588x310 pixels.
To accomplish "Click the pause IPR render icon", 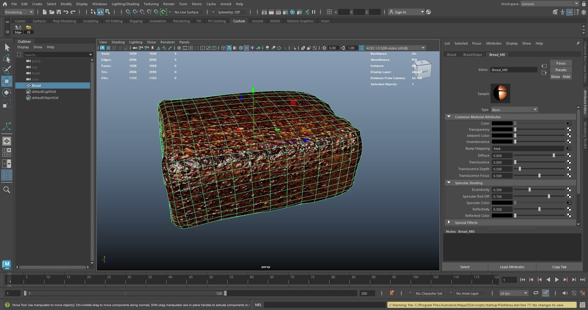I will (x=314, y=12).
